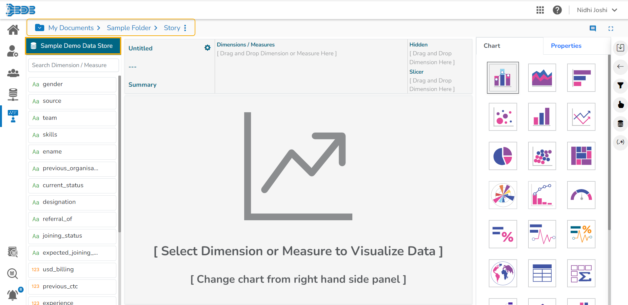Viewport: 628px width, 305px height.
Task: Open Nidhi Joshi user dropdown
Action: (x=597, y=10)
